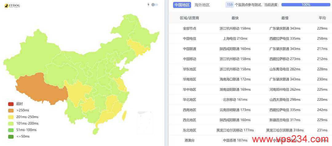
Task: Click the red 超时 legend swatch
Action: [x=11, y=104]
